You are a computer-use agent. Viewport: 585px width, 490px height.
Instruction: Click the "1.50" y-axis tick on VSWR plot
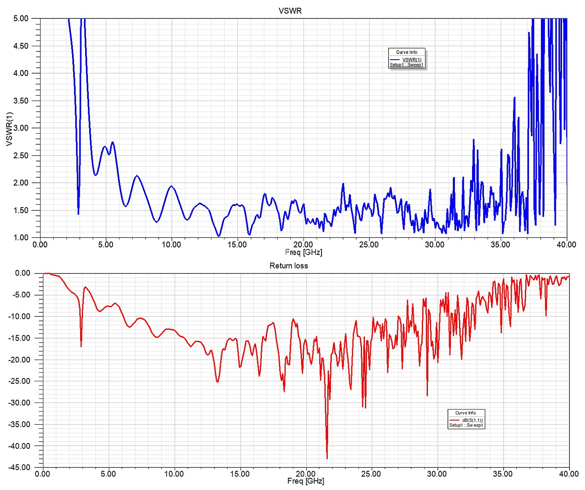pyautogui.click(x=21, y=210)
